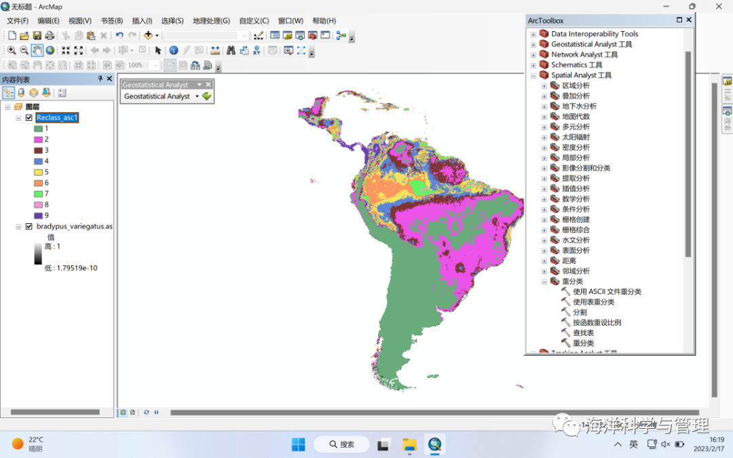733x458 pixels.
Task: Select the Zoom Out tool
Action: pyautogui.click(x=24, y=50)
